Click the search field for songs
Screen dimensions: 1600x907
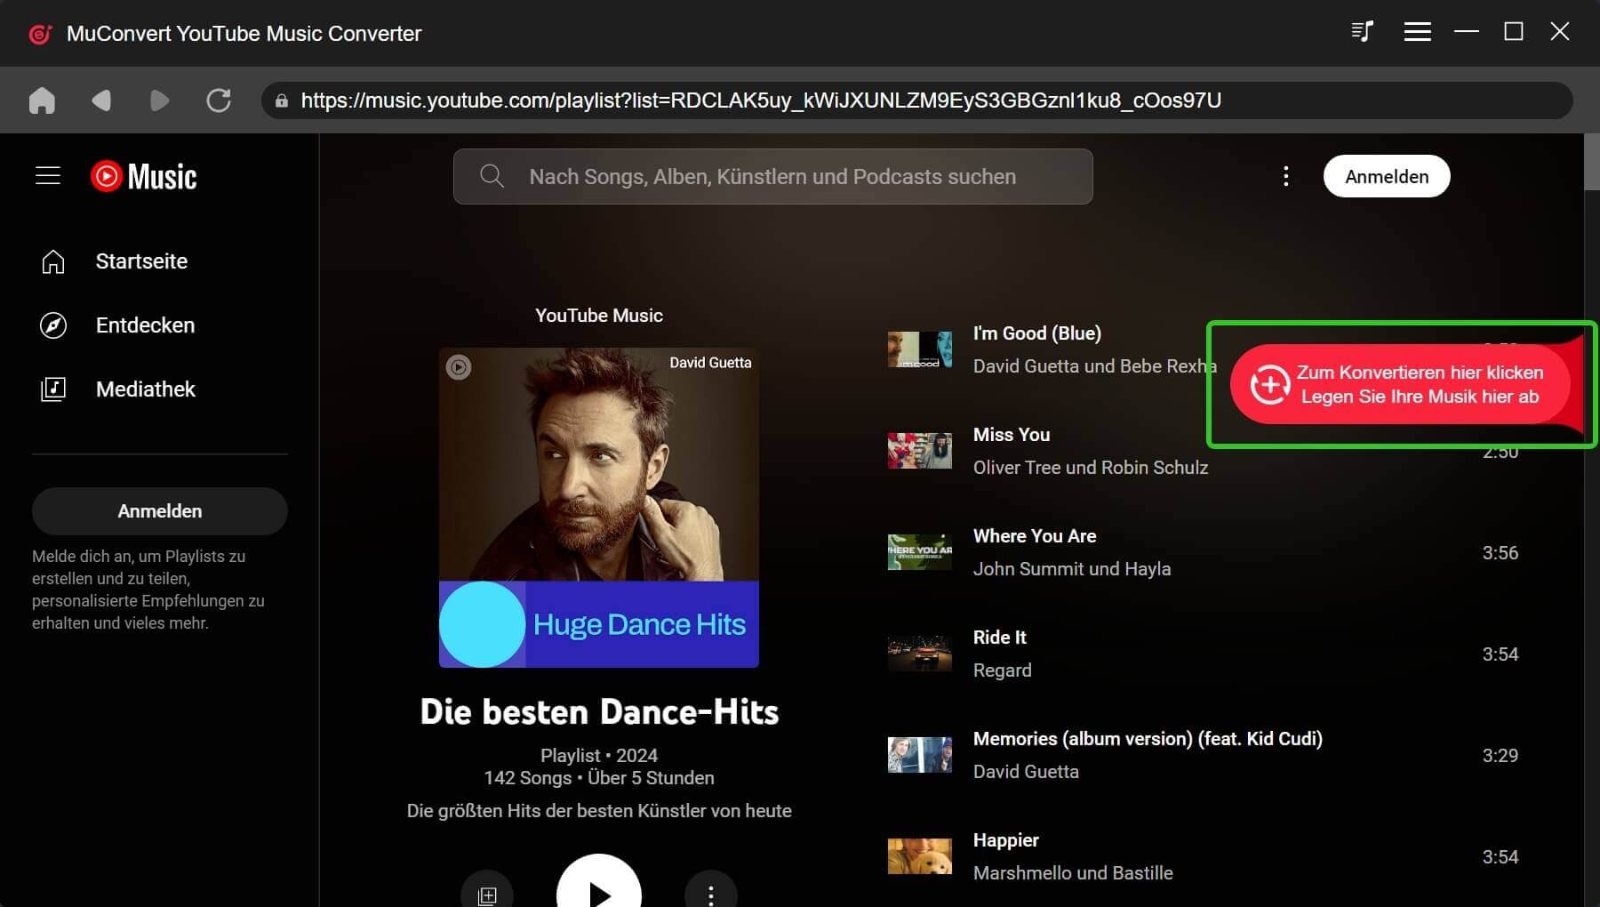click(x=772, y=176)
